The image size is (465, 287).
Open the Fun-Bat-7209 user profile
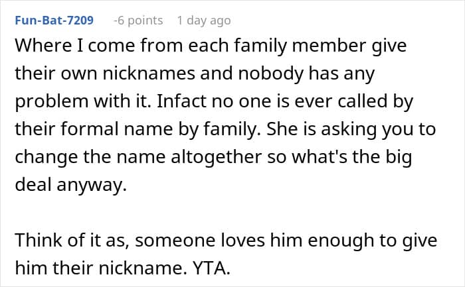[53, 21]
